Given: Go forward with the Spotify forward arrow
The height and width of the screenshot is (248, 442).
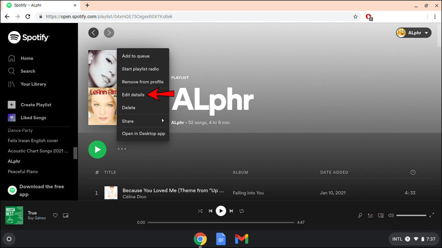Looking at the screenshot, I should tap(109, 32).
